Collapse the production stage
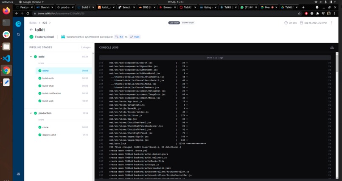This screenshot has height=181, width=342. click(x=31, y=113)
